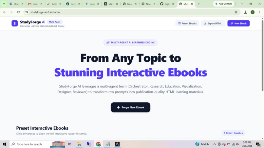The width and height of the screenshot is (264, 148).
Task: Close the active My C tab
Action: 192,4
